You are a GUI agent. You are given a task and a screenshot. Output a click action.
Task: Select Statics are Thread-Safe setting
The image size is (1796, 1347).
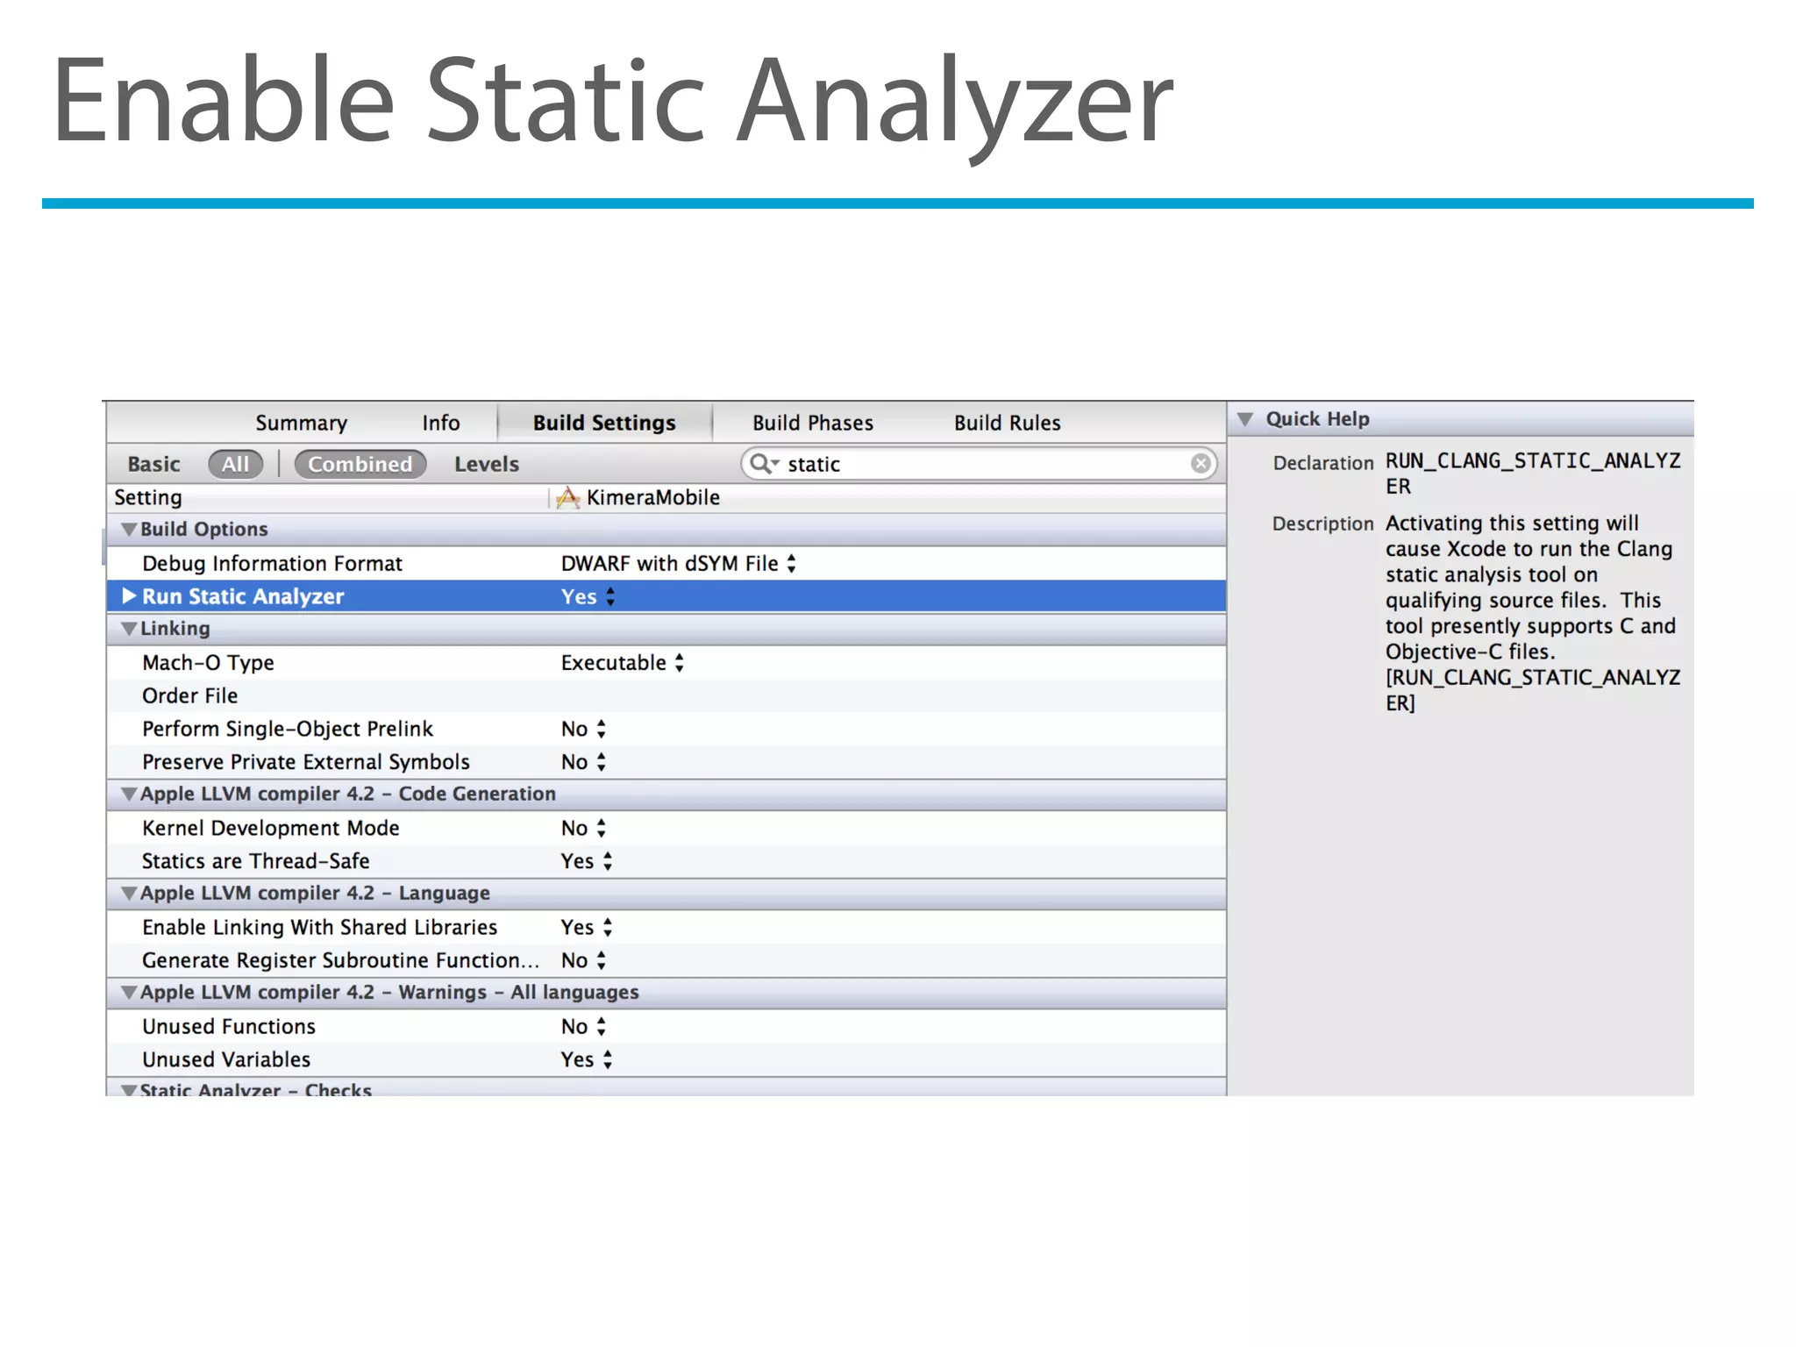pyautogui.click(x=256, y=861)
